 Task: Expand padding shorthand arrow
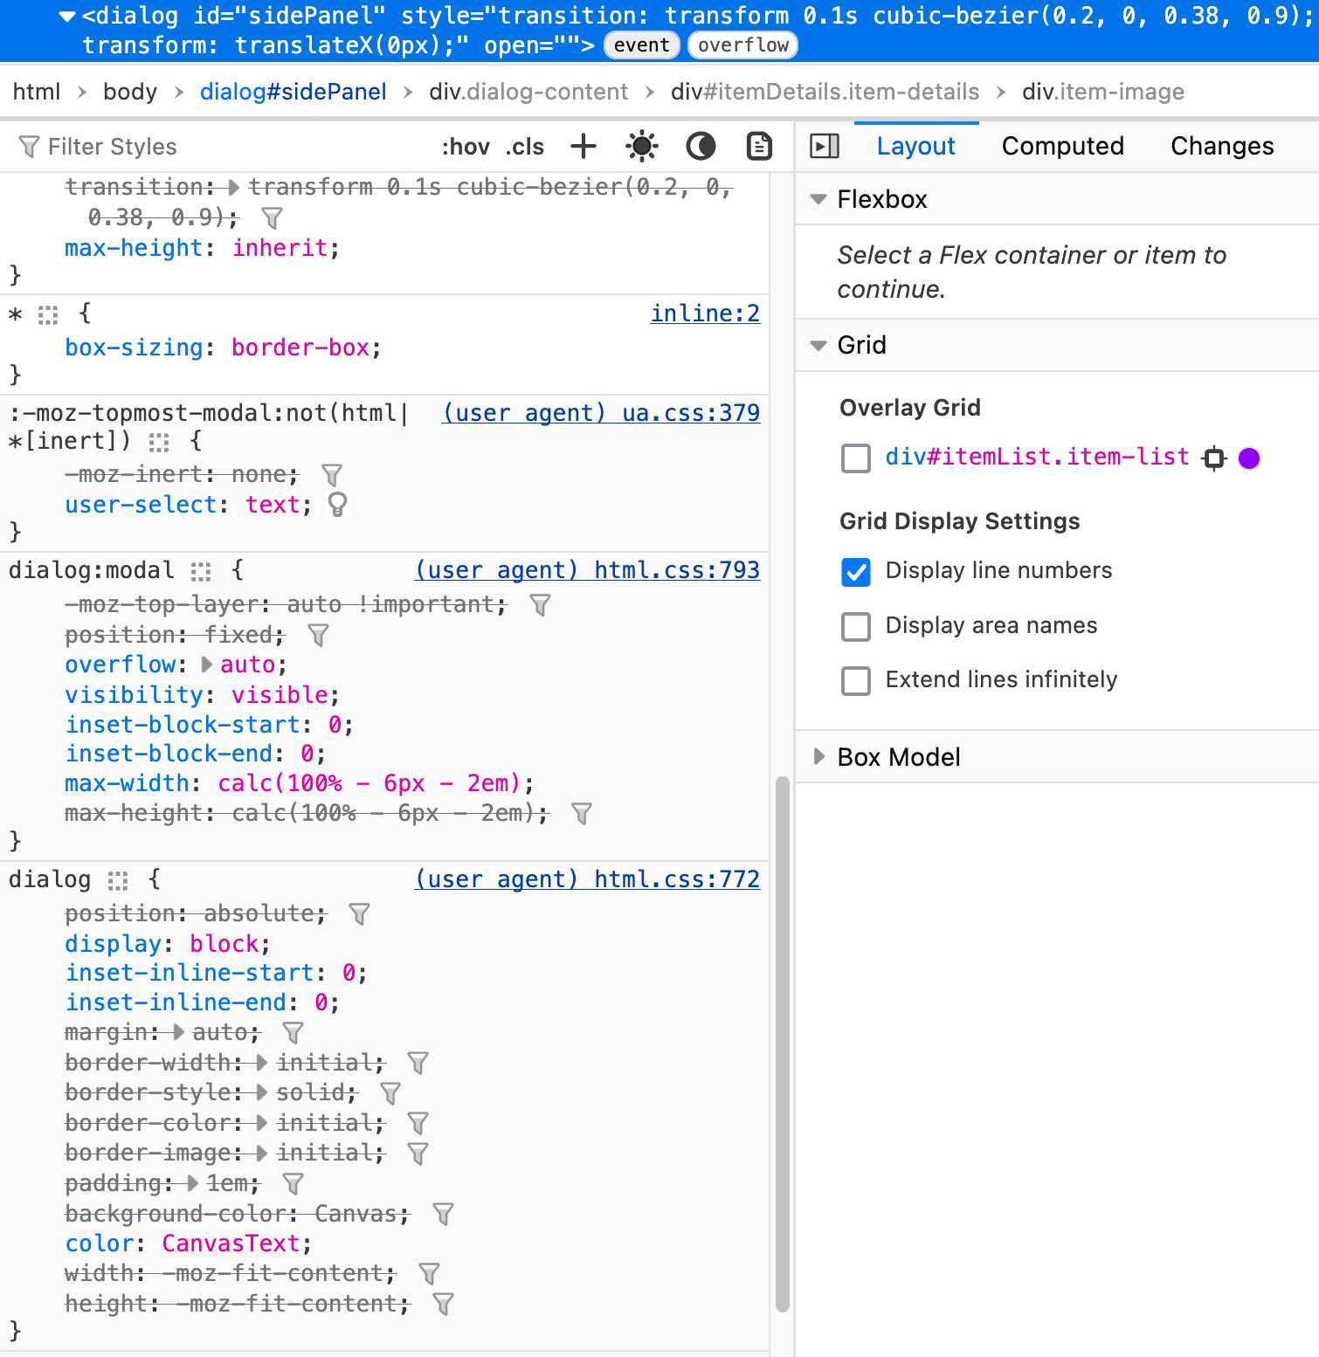point(193,1183)
